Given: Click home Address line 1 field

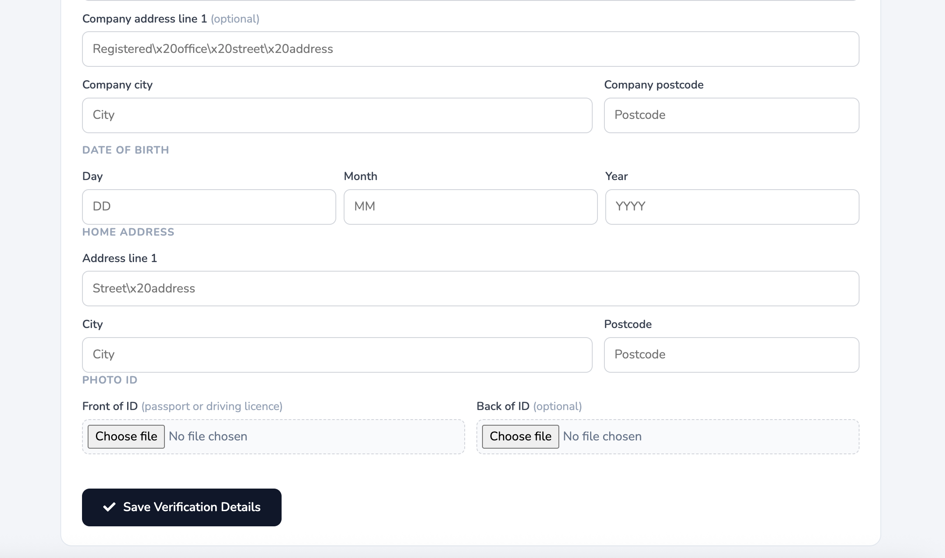Looking at the screenshot, I should [x=470, y=289].
